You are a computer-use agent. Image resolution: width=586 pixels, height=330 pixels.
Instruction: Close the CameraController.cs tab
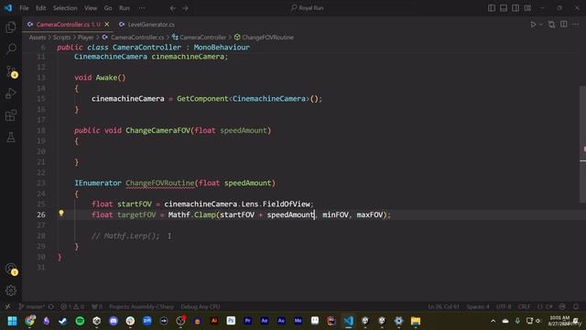[107, 25]
